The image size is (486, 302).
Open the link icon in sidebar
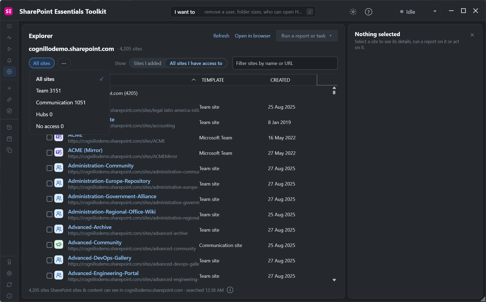click(9, 99)
